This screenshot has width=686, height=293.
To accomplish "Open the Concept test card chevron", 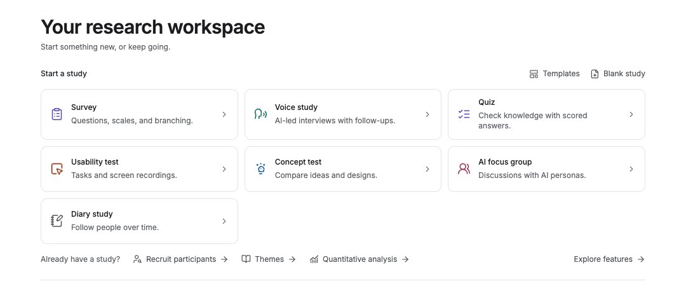I will (x=427, y=169).
